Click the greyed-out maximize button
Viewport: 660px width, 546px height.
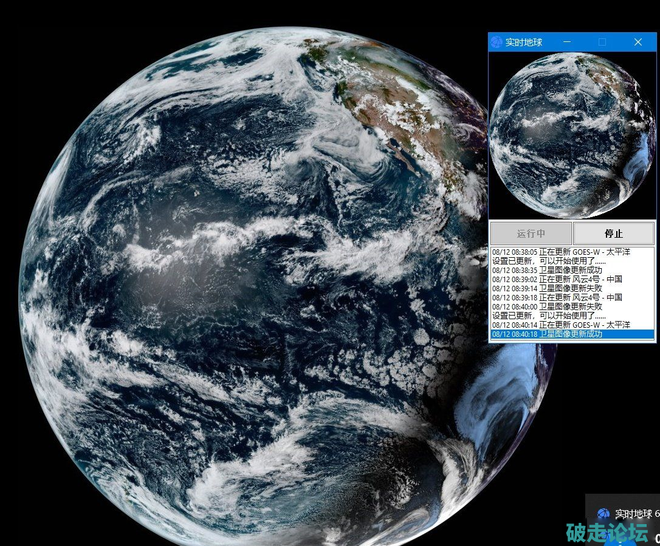tap(602, 42)
